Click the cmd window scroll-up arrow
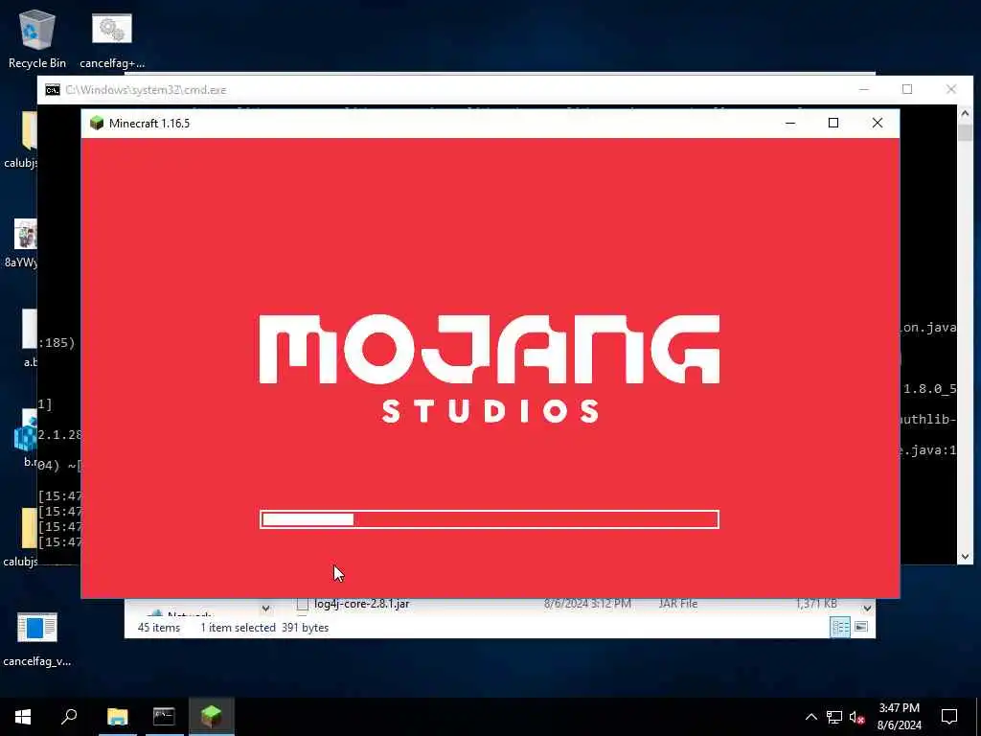 click(965, 114)
